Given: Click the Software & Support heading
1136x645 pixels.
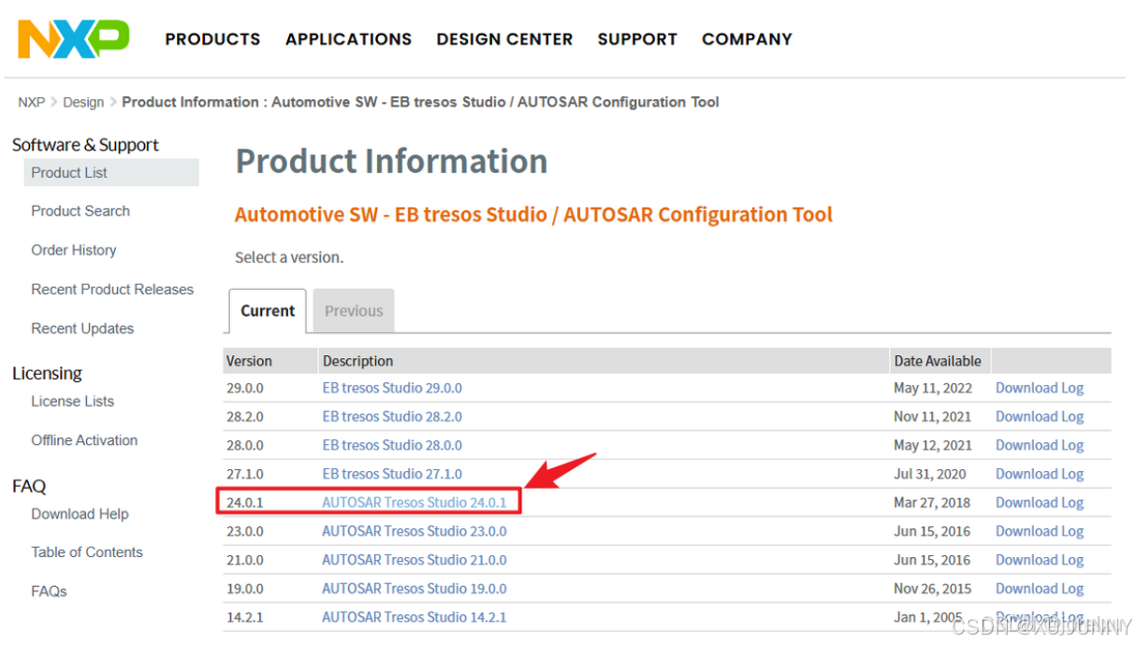Looking at the screenshot, I should (85, 145).
